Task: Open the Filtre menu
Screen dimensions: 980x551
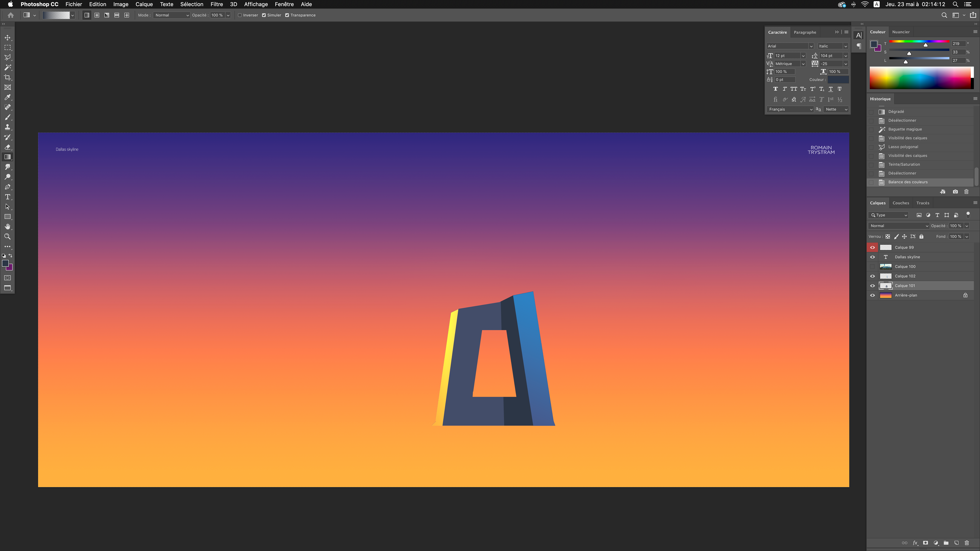Action: click(x=216, y=4)
